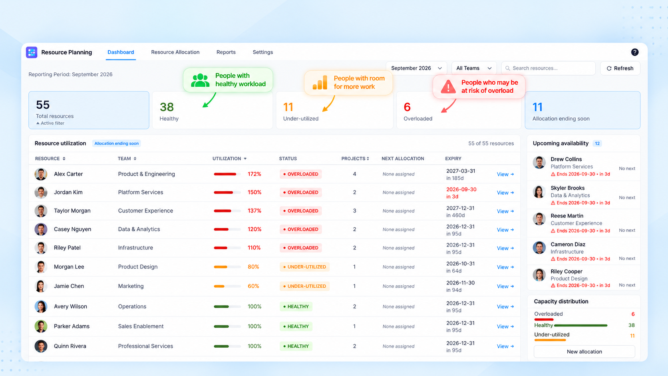Viewport: 668px width, 376px height.
Task: Click the New allocation button
Action: 584,352
